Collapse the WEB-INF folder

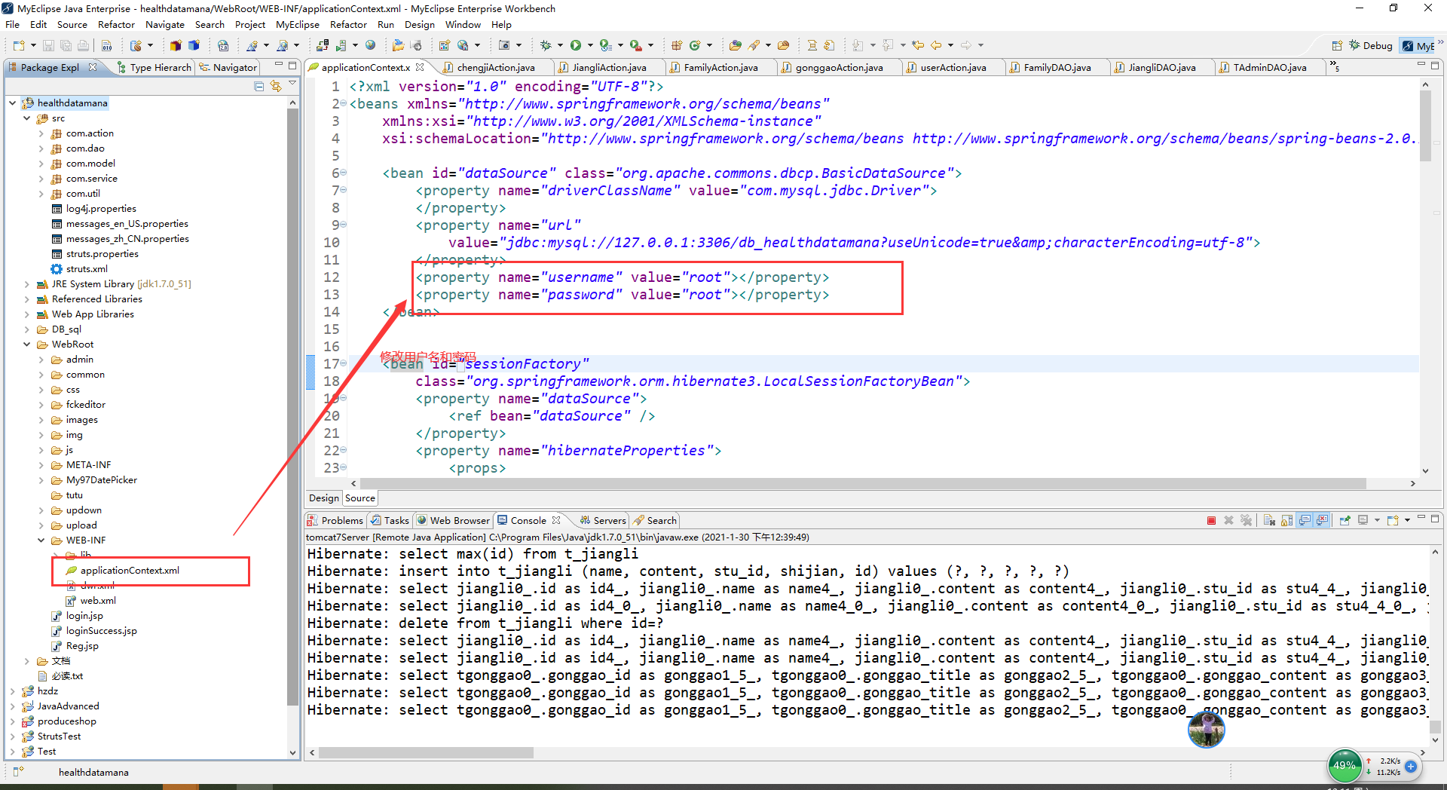click(x=41, y=540)
